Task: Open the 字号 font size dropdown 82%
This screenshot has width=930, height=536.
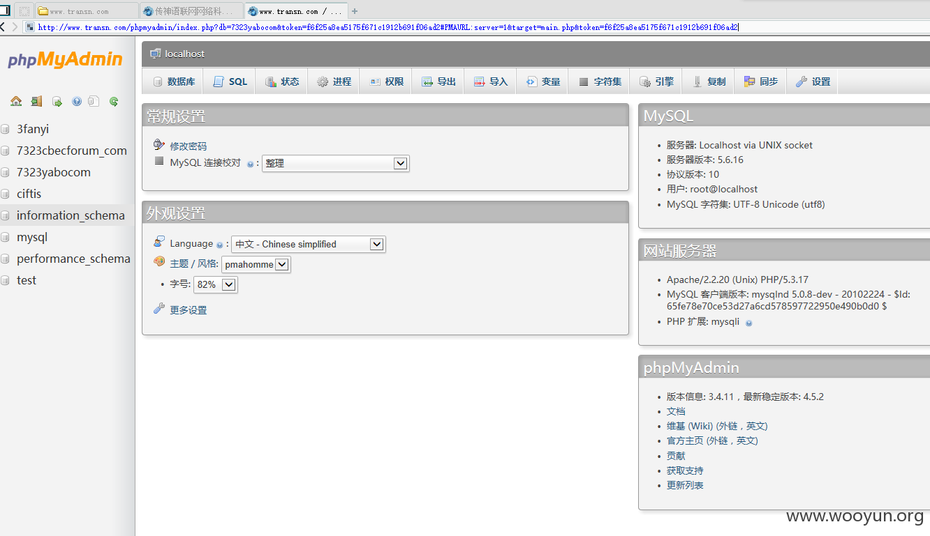Action: (x=216, y=284)
